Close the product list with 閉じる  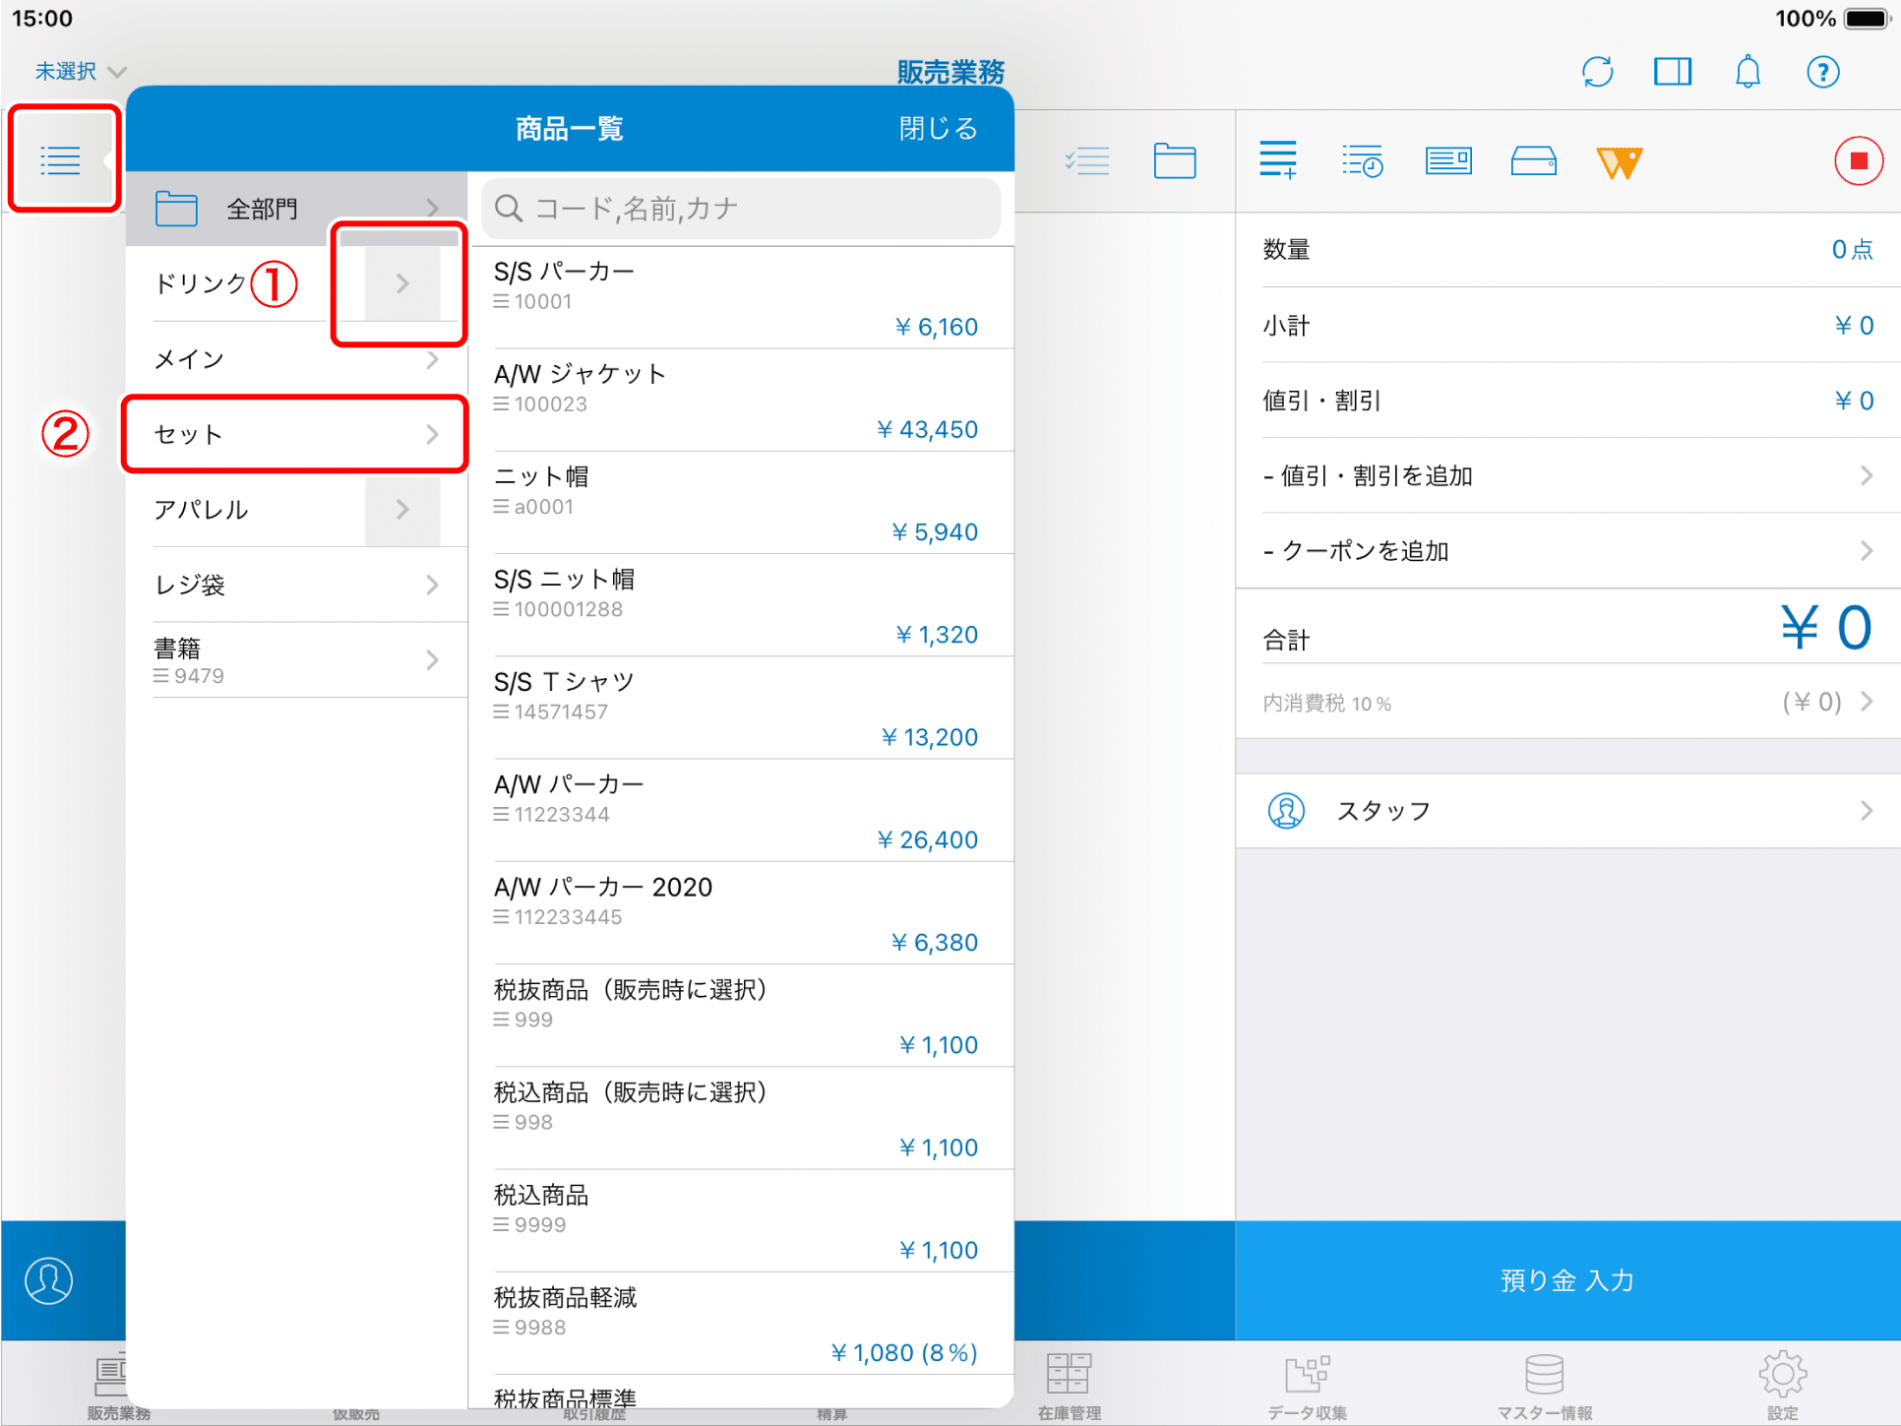click(x=938, y=129)
